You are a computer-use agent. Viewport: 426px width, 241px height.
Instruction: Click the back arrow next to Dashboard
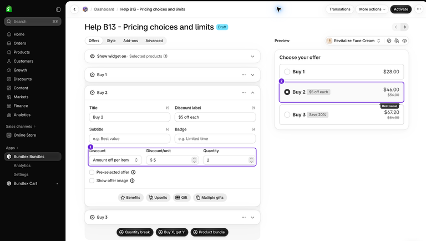[x=74, y=9]
